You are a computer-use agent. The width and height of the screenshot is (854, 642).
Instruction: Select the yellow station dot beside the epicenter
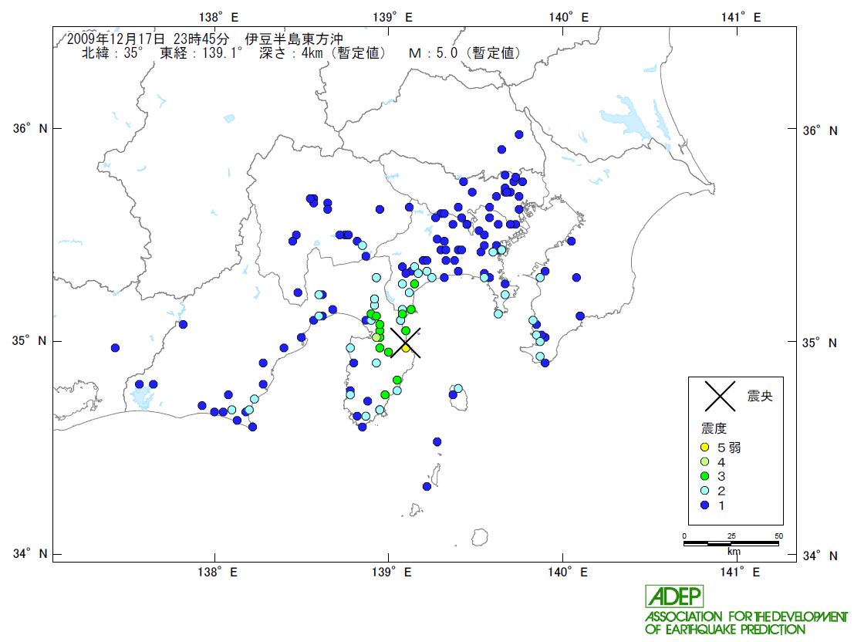pyautogui.click(x=406, y=348)
